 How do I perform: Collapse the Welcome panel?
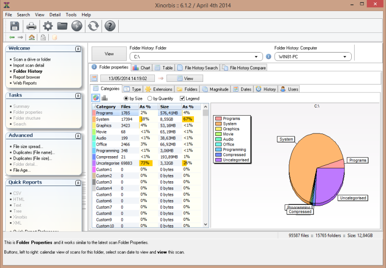tap(78, 49)
